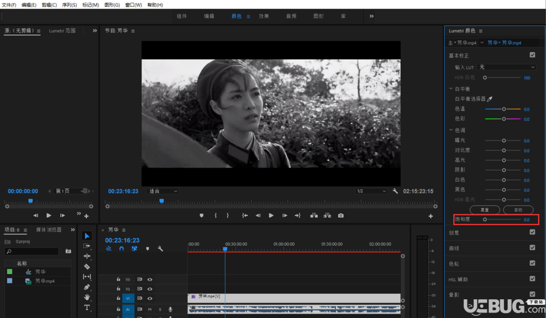The image size is (546, 318).
Task: Open program monitor settings wrench
Action: 395,191
